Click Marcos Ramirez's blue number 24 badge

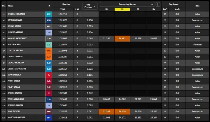point(49,118)
